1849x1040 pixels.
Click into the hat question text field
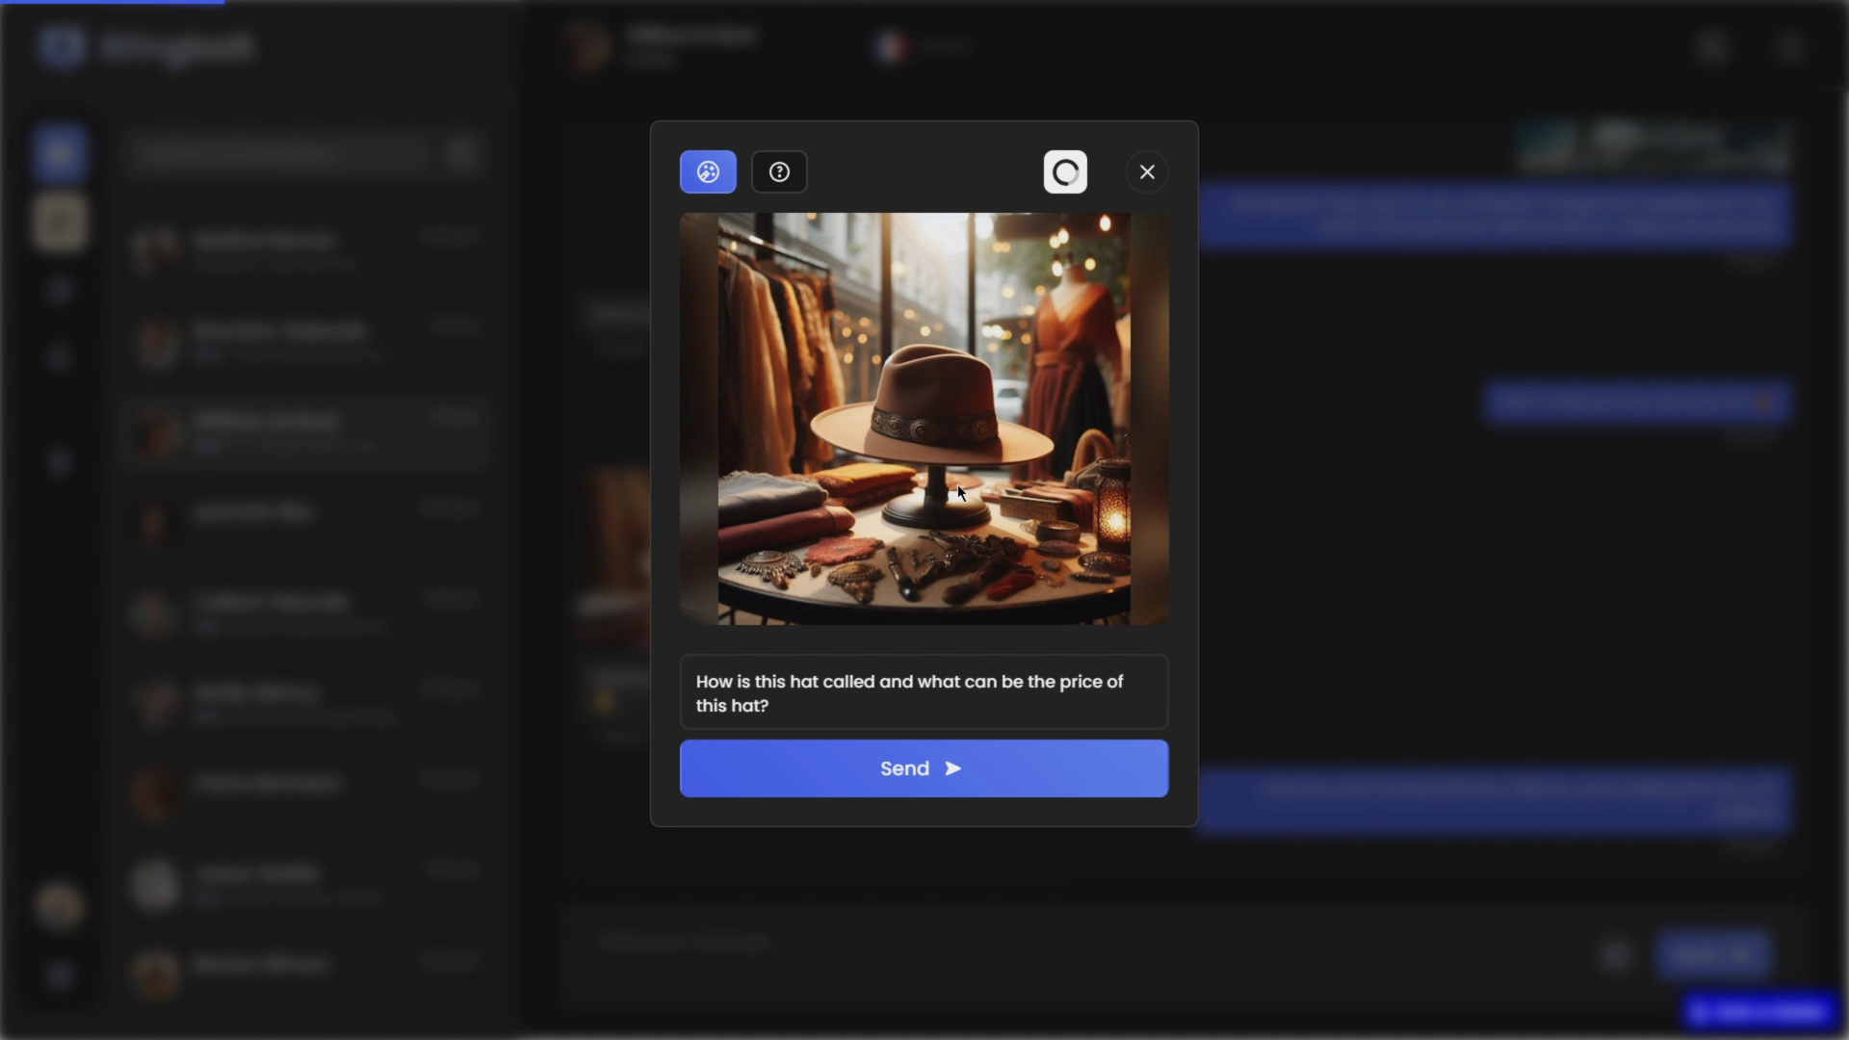coord(923,692)
